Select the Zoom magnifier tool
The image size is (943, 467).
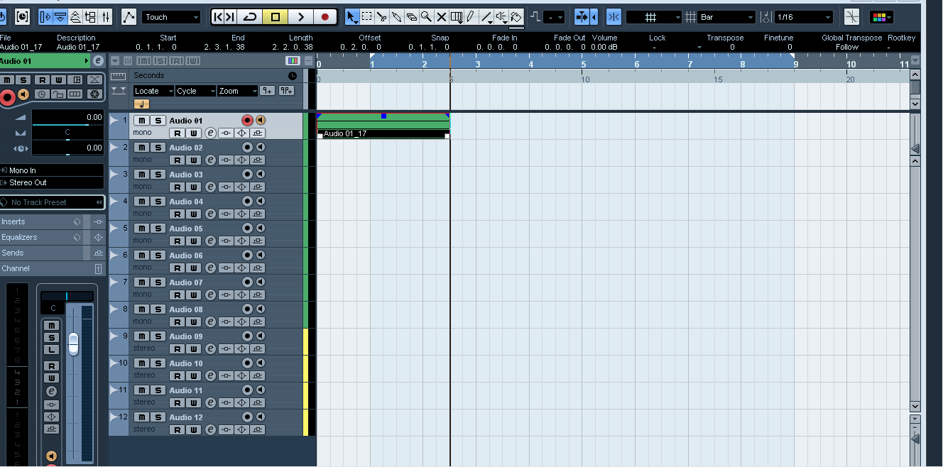[x=426, y=17]
